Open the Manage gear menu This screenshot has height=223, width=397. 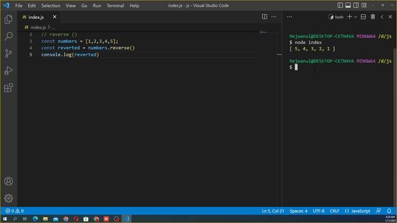tap(8, 198)
